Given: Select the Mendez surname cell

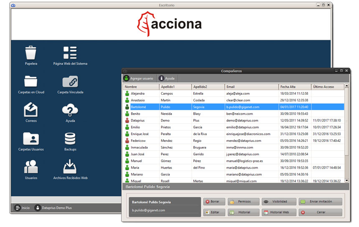Looking at the screenshot, I should coord(167,141).
